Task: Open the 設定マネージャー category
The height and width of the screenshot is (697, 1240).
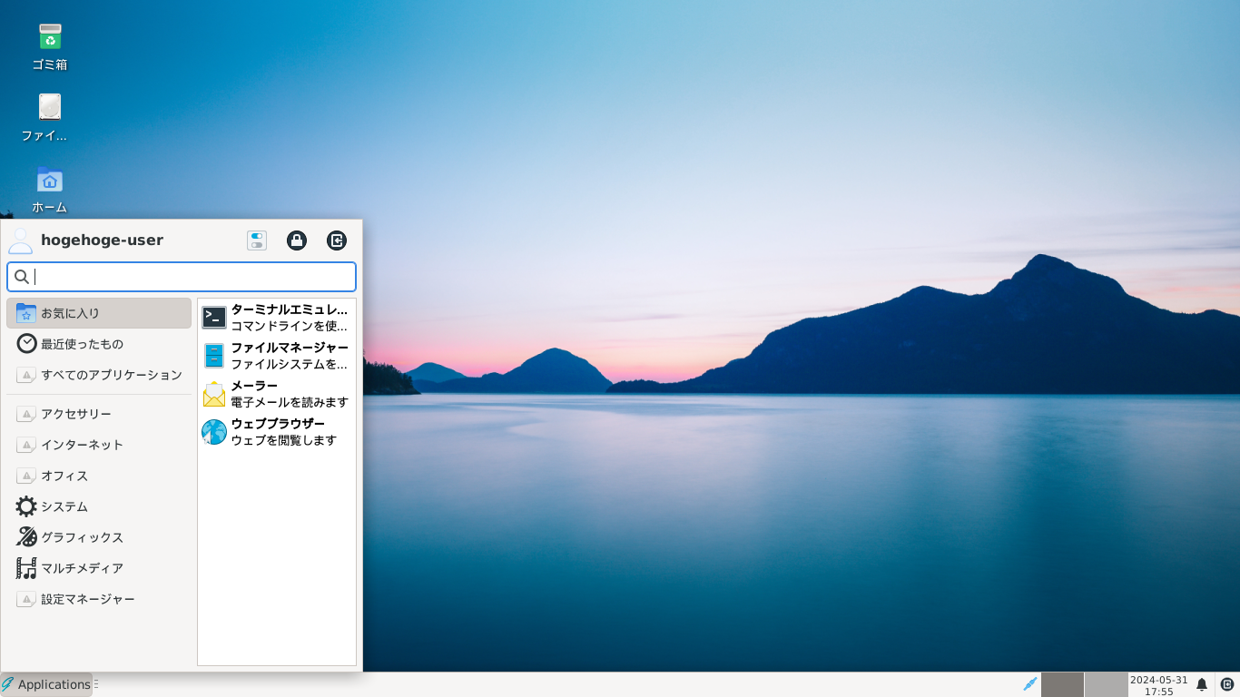Action: 99,599
